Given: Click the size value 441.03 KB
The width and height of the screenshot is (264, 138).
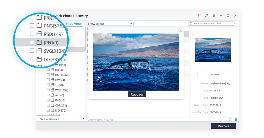Looking at the screenshot, I should click(215, 91).
